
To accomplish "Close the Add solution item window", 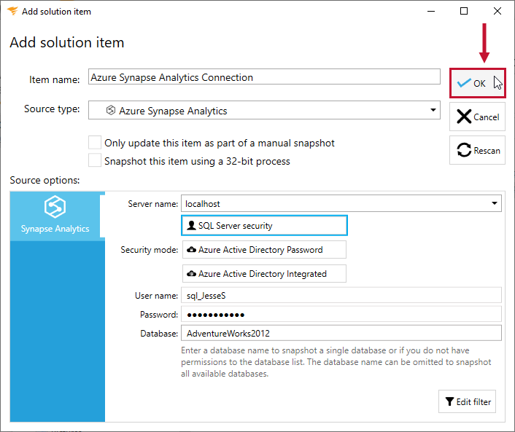I will pos(497,11).
